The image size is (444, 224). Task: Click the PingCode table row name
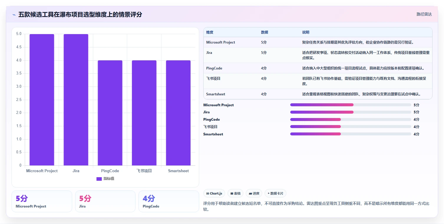[214, 68]
